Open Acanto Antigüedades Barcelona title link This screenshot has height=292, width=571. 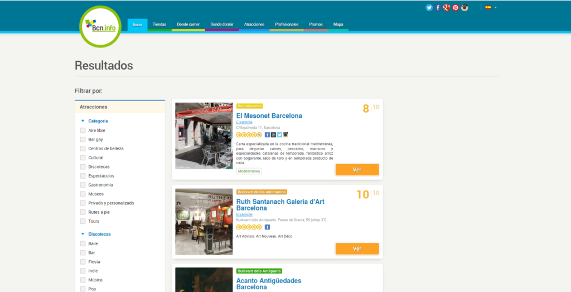[269, 284]
